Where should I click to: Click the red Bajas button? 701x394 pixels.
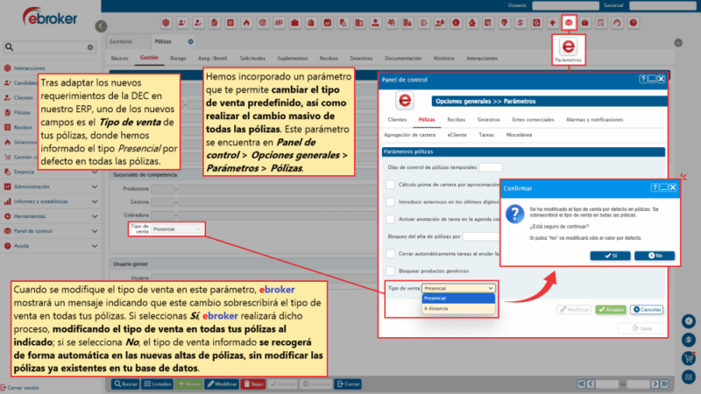(253, 383)
